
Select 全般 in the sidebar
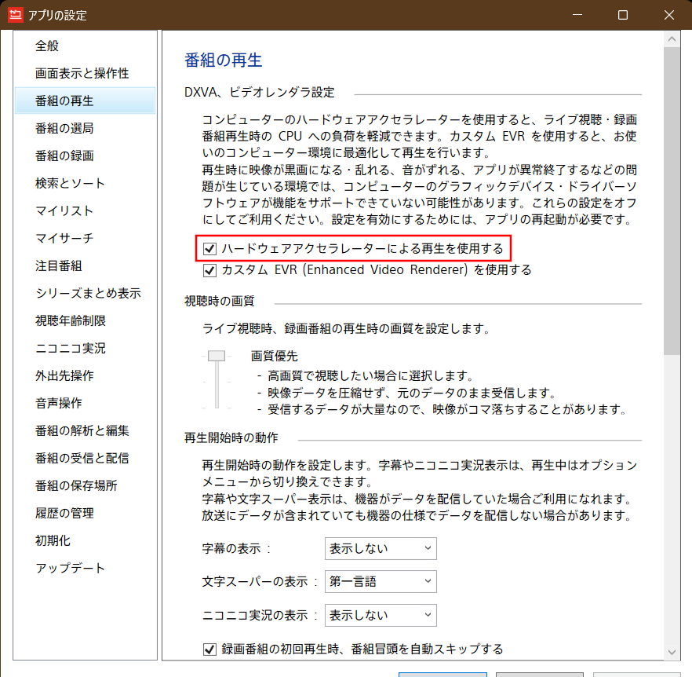point(47,46)
